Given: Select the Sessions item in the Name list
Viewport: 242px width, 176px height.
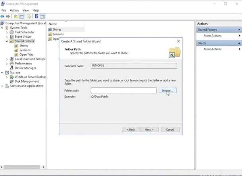Looking at the screenshot, I should point(58,34).
